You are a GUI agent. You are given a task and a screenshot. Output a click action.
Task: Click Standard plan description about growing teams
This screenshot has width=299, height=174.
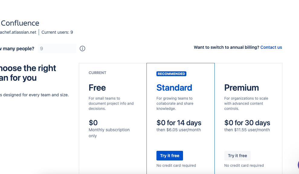[175, 104]
